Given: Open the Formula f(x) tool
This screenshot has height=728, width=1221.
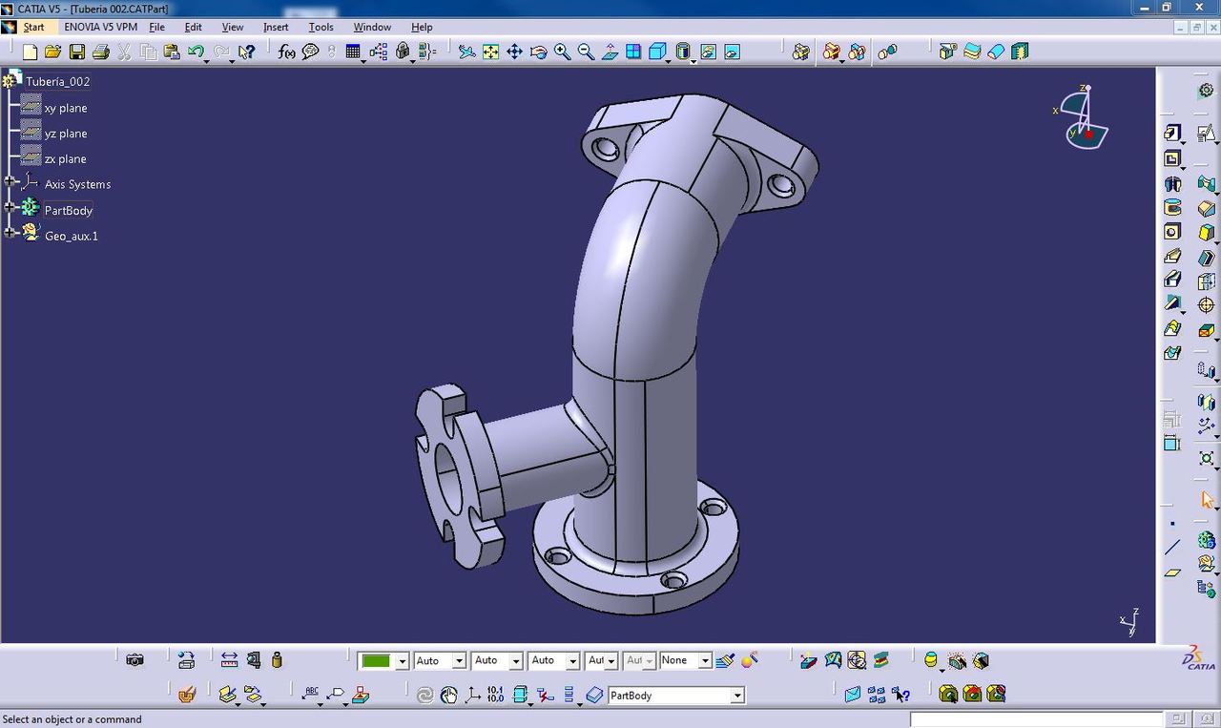Looking at the screenshot, I should (x=286, y=52).
